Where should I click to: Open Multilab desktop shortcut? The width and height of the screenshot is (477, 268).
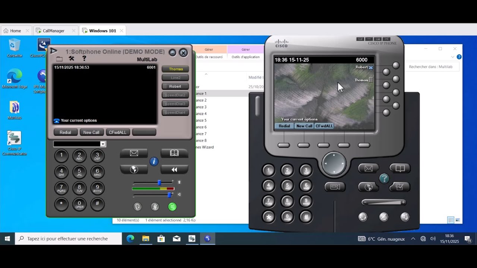click(15, 110)
